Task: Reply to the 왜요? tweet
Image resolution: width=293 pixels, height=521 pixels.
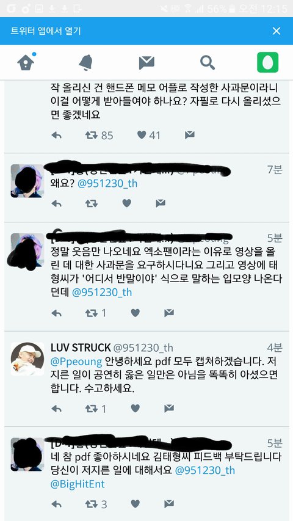Action: click(57, 203)
